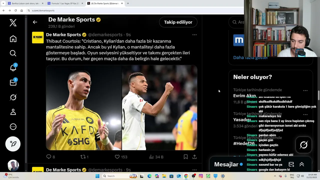Switch to Benfica Lisbon canlı skoru tab
Viewport: 320px width, 180px height.
coord(25,3)
